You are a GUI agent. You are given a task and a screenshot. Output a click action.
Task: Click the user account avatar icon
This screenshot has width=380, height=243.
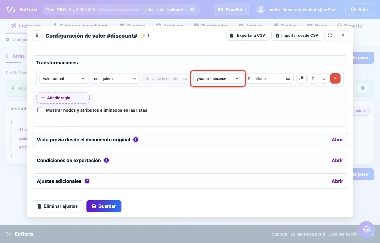click(x=260, y=9)
